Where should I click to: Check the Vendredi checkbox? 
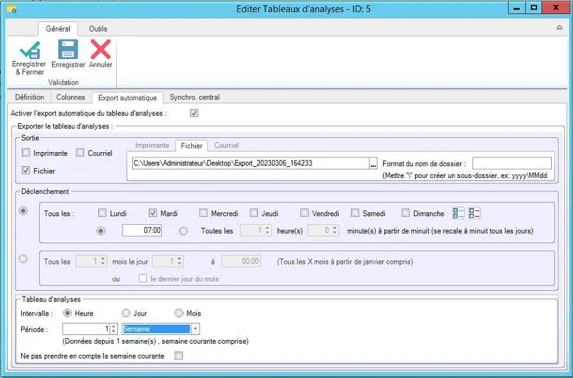coord(304,212)
